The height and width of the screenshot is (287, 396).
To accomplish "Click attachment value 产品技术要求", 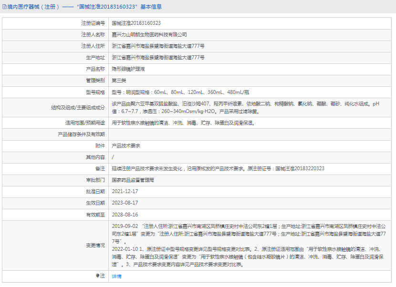I will (126, 146).
